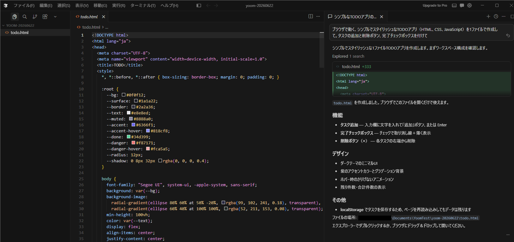Click the <!DOCTYPE html> line in editor
Viewport: 514px width, 242px height.
pyautogui.click(x=110, y=35)
